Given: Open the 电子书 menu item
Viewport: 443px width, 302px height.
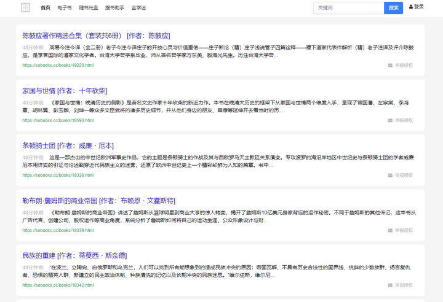Looking at the screenshot, I should tap(65, 7).
